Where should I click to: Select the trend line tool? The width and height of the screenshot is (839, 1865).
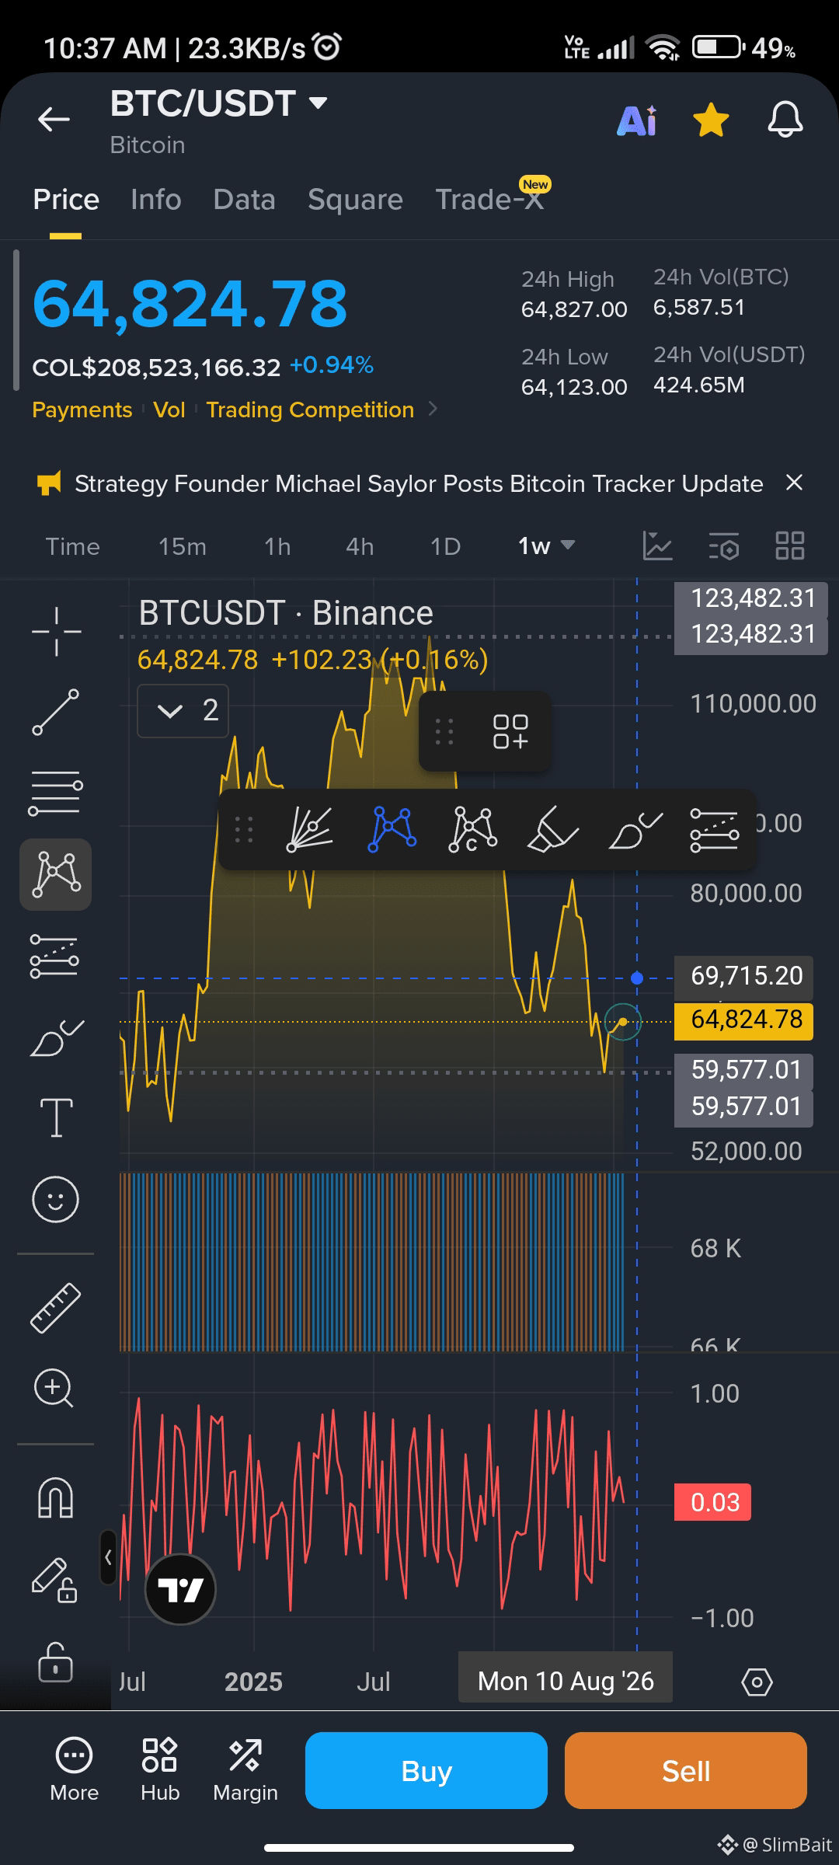56,712
